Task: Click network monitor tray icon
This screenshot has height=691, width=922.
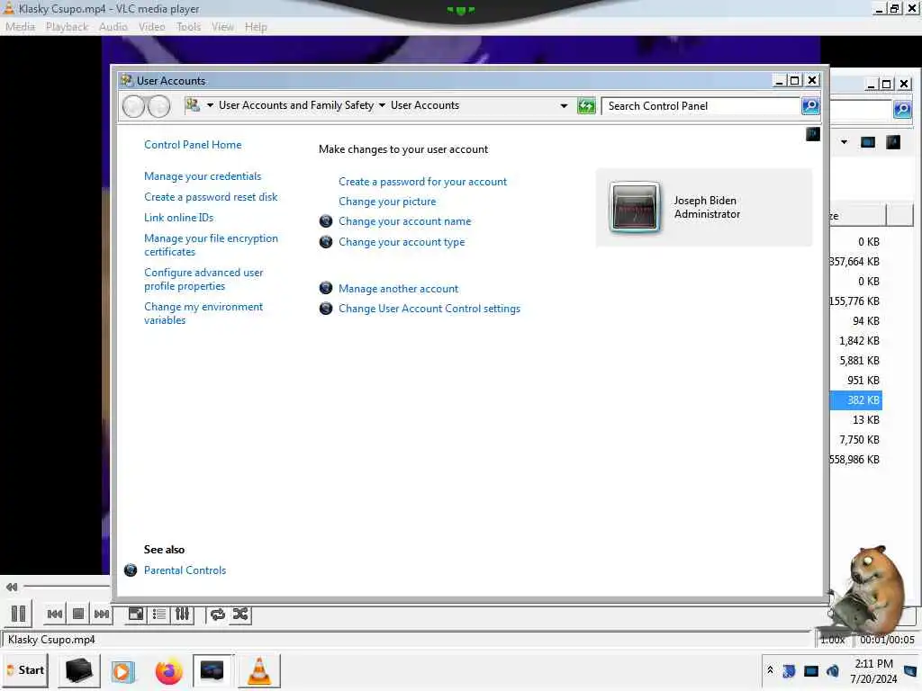Action: pyautogui.click(x=811, y=670)
